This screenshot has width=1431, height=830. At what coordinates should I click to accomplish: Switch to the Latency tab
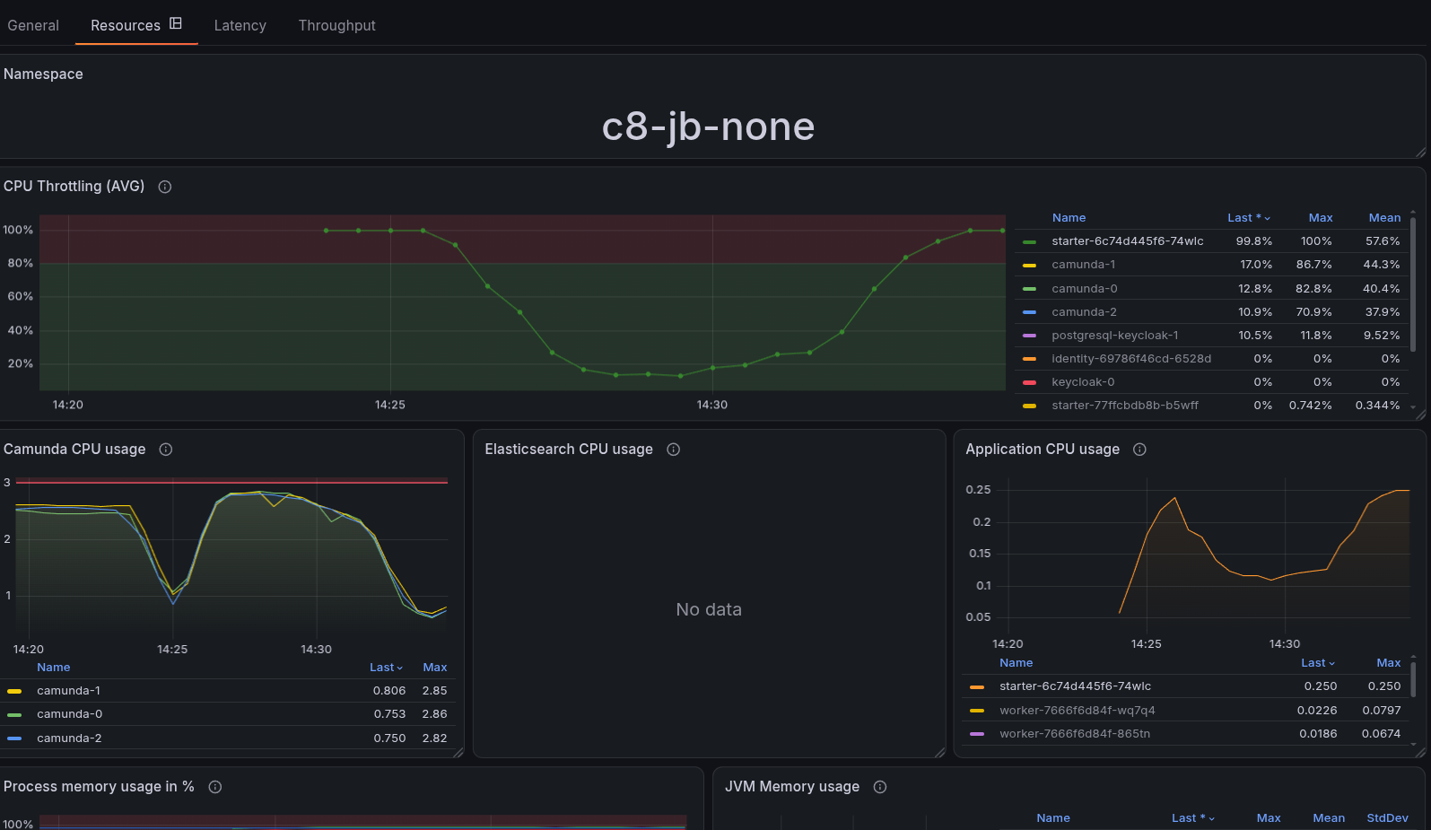(240, 25)
